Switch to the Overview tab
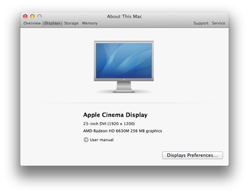 32,23
